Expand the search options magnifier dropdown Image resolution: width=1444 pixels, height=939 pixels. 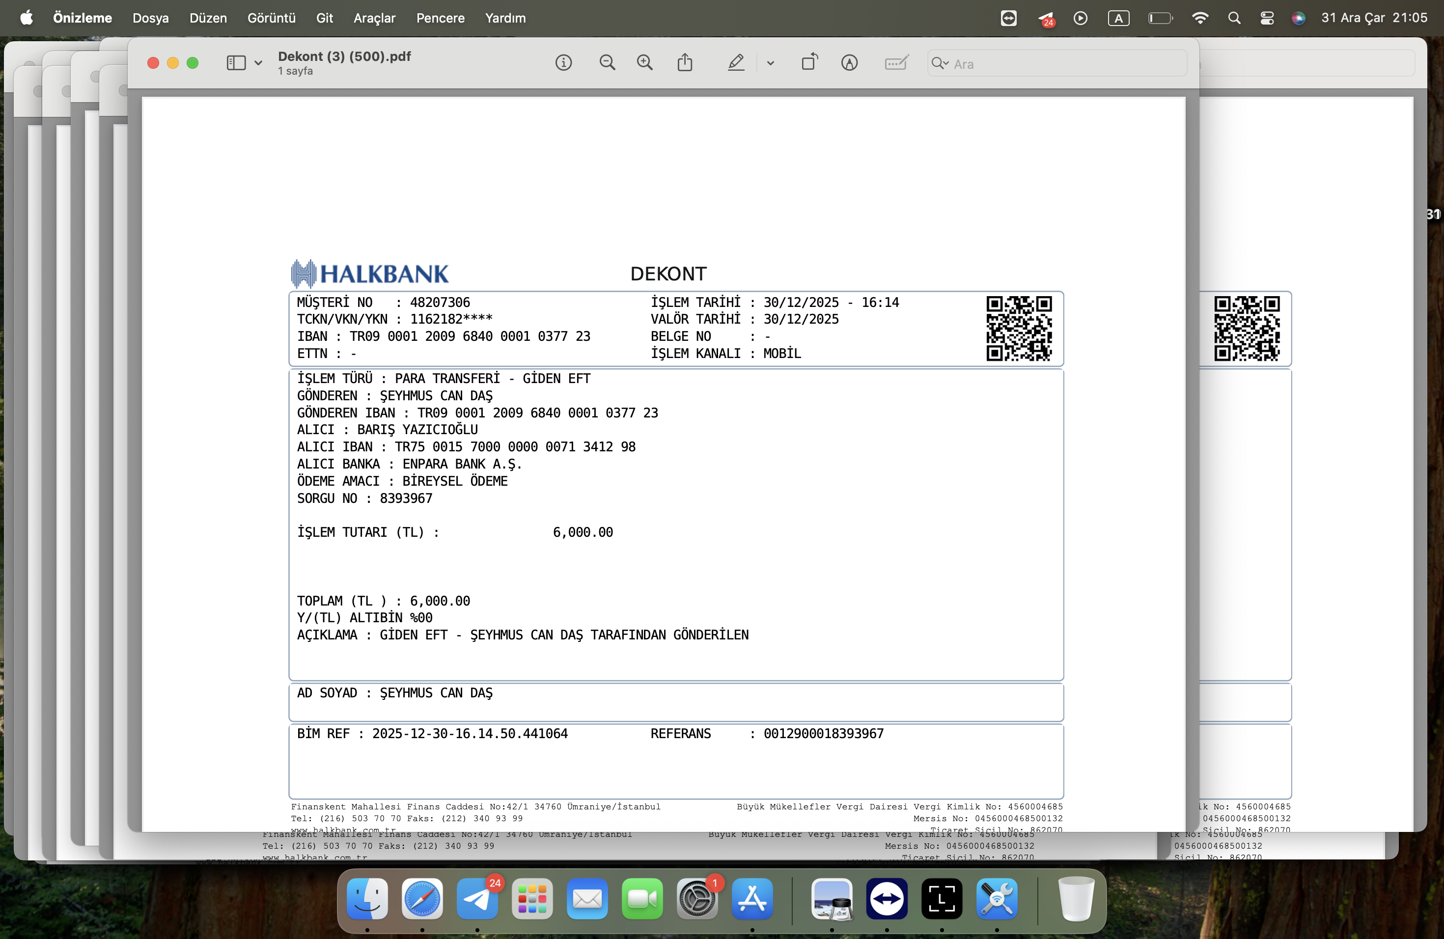pyautogui.click(x=940, y=63)
